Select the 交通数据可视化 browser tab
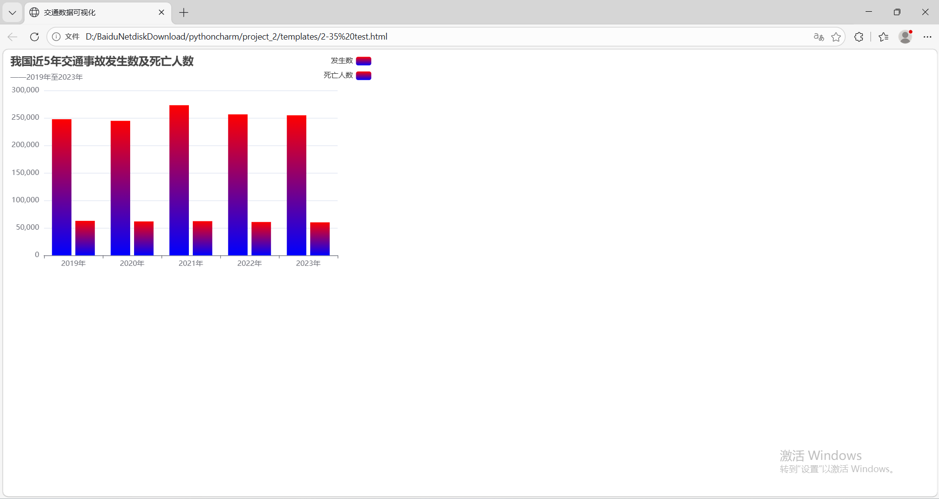This screenshot has width=939, height=499. (x=98, y=13)
